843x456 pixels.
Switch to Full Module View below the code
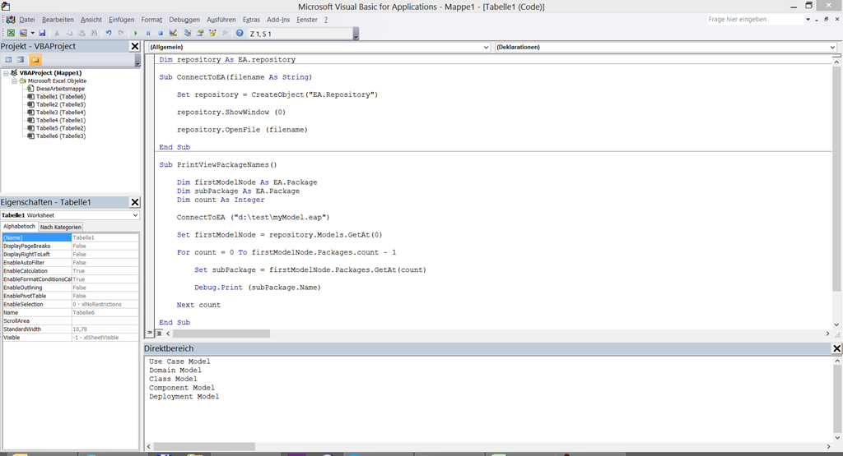point(159,333)
